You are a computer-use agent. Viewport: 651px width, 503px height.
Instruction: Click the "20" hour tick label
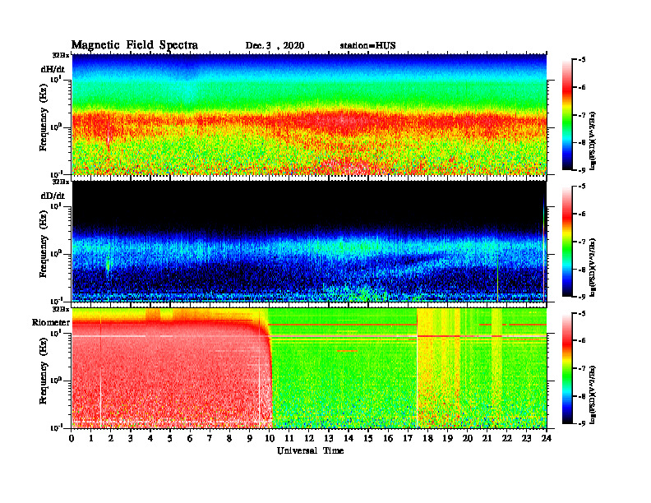(x=467, y=438)
